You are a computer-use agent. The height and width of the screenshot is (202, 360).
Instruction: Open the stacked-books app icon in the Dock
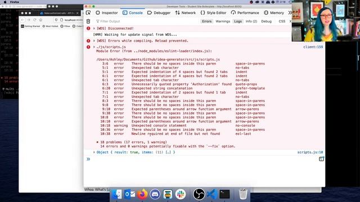168,194
